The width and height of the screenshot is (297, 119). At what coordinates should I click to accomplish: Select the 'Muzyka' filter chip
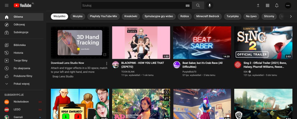tap(78, 17)
